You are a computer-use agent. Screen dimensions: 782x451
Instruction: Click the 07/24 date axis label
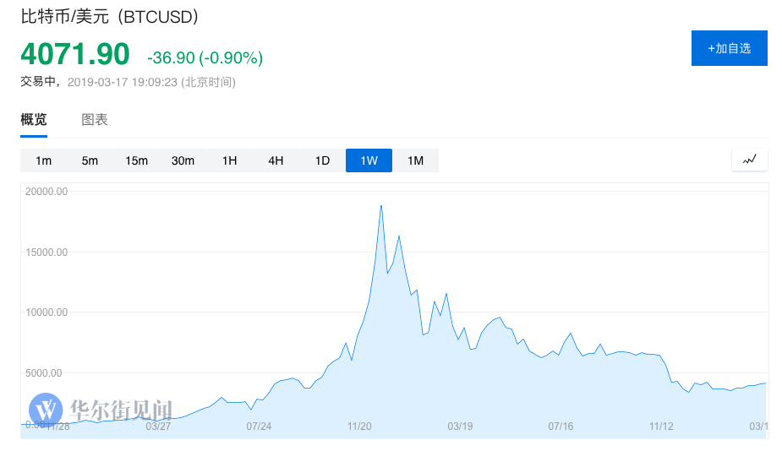(259, 427)
